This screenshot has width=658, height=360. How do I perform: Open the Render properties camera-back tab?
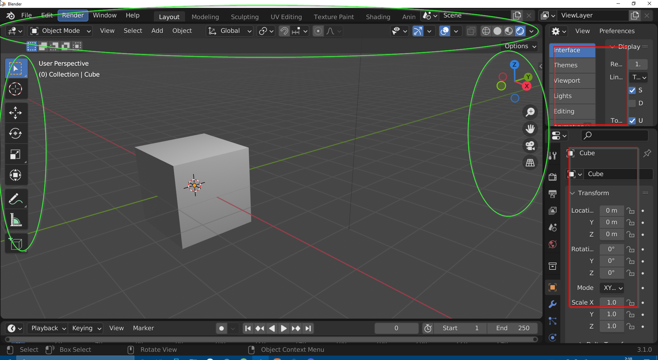pos(552,177)
